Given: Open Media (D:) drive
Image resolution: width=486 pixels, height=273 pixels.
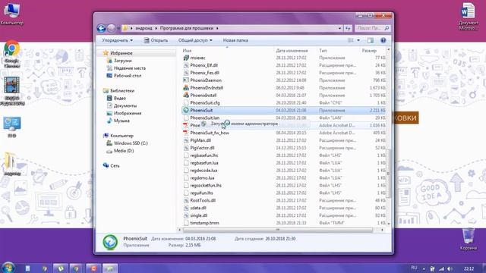Looking at the screenshot, I should point(124,151).
